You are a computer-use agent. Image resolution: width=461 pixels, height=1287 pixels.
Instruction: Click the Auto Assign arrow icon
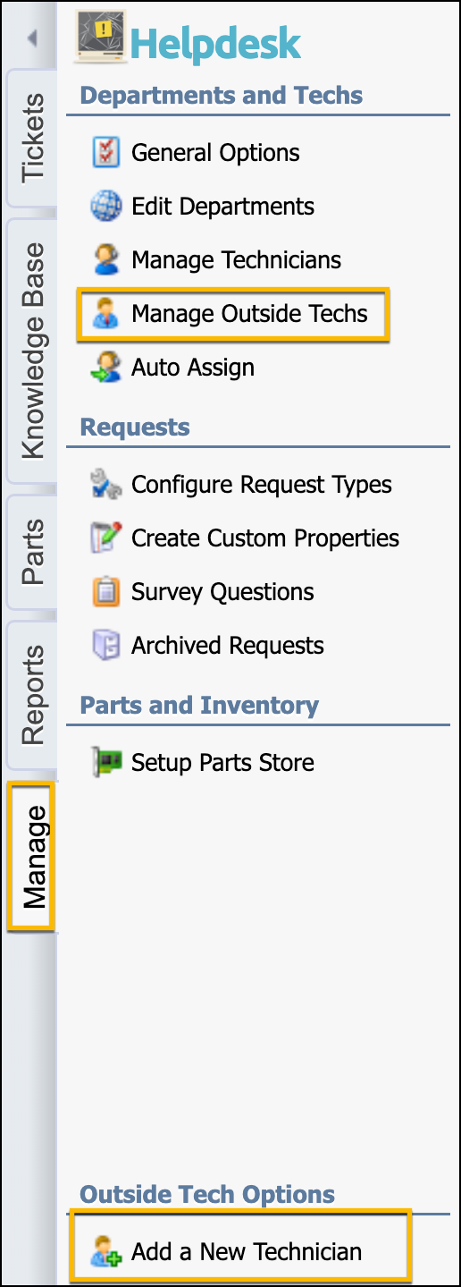coord(106,368)
